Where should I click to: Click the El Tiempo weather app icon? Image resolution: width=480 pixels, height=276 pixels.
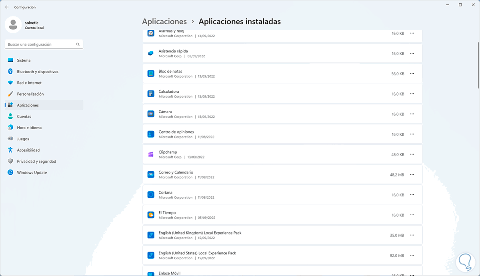[x=151, y=215]
